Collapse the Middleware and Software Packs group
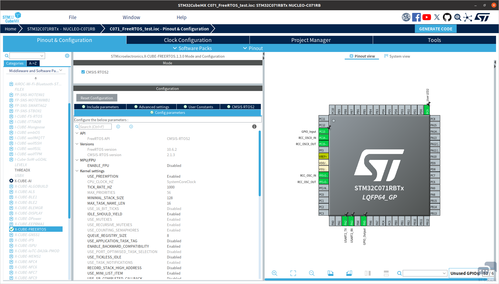 click(x=61, y=71)
